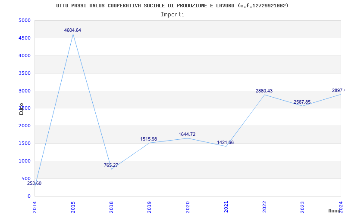Click x-axis year 2022
This screenshot has width=345, height=215.
pyautogui.click(x=264, y=207)
